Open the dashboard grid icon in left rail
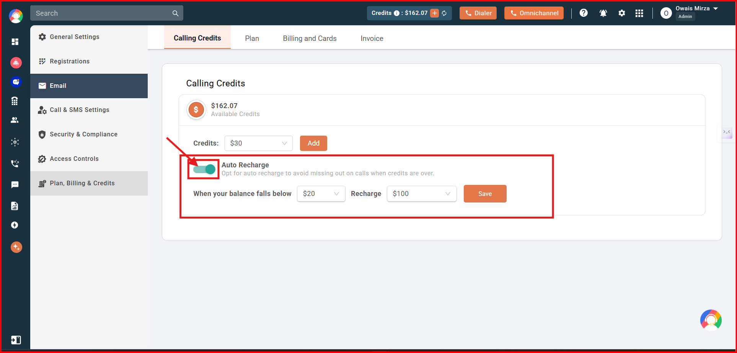The image size is (737, 353). 15,42
